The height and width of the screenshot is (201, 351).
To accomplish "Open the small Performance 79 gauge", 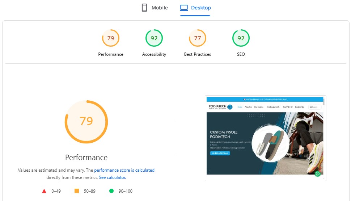I will click(x=111, y=38).
